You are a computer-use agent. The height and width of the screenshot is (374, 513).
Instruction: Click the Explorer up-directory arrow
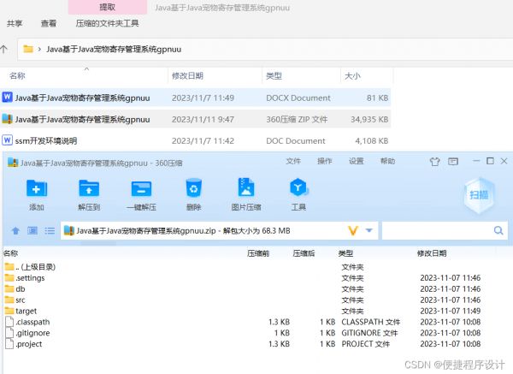(4, 49)
